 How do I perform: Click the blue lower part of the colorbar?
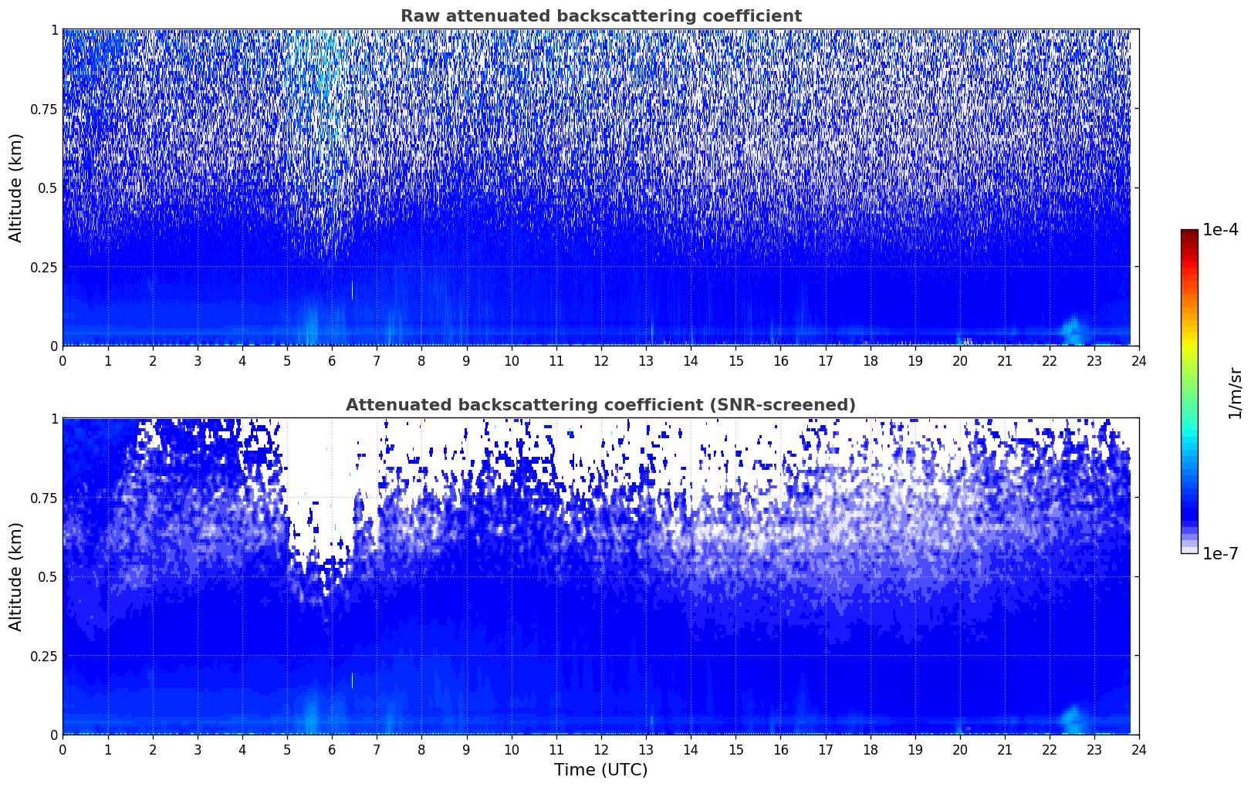[x=1189, y=502]
